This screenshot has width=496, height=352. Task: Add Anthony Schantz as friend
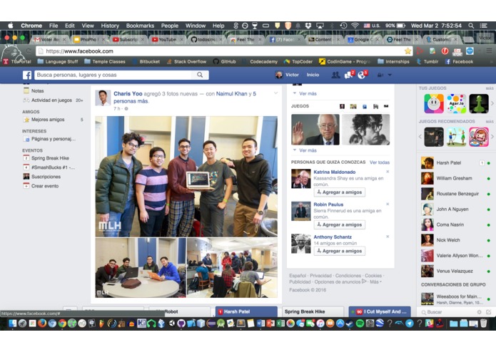click(x=340, y=251)
